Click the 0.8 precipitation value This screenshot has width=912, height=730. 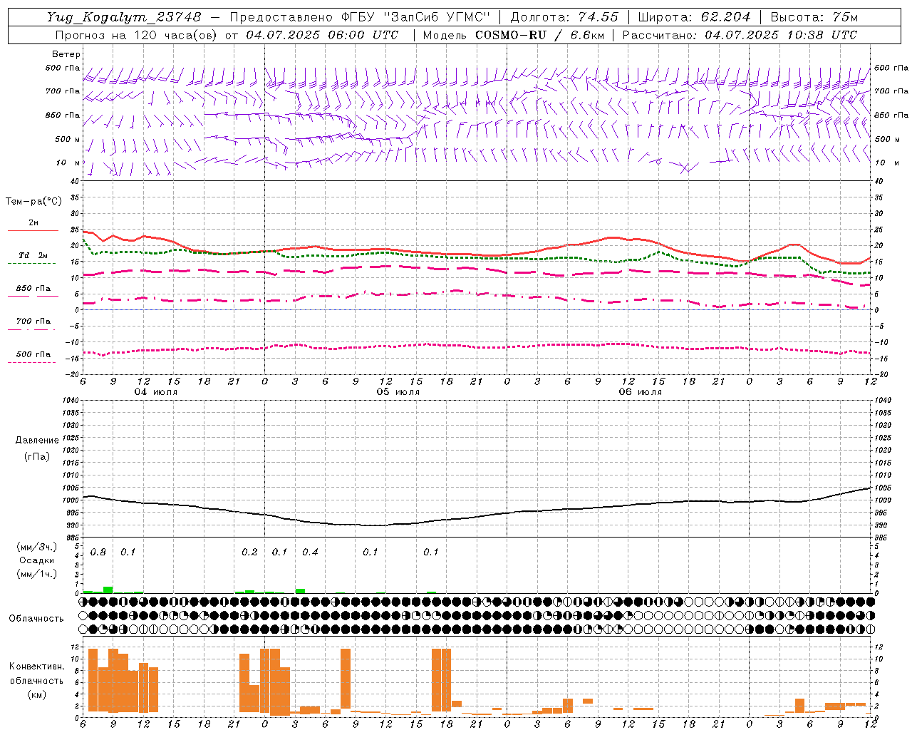click(98, 552)
